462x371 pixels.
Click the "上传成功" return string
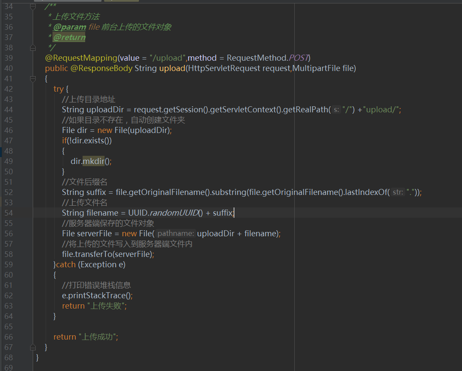(x=97, y=337)
